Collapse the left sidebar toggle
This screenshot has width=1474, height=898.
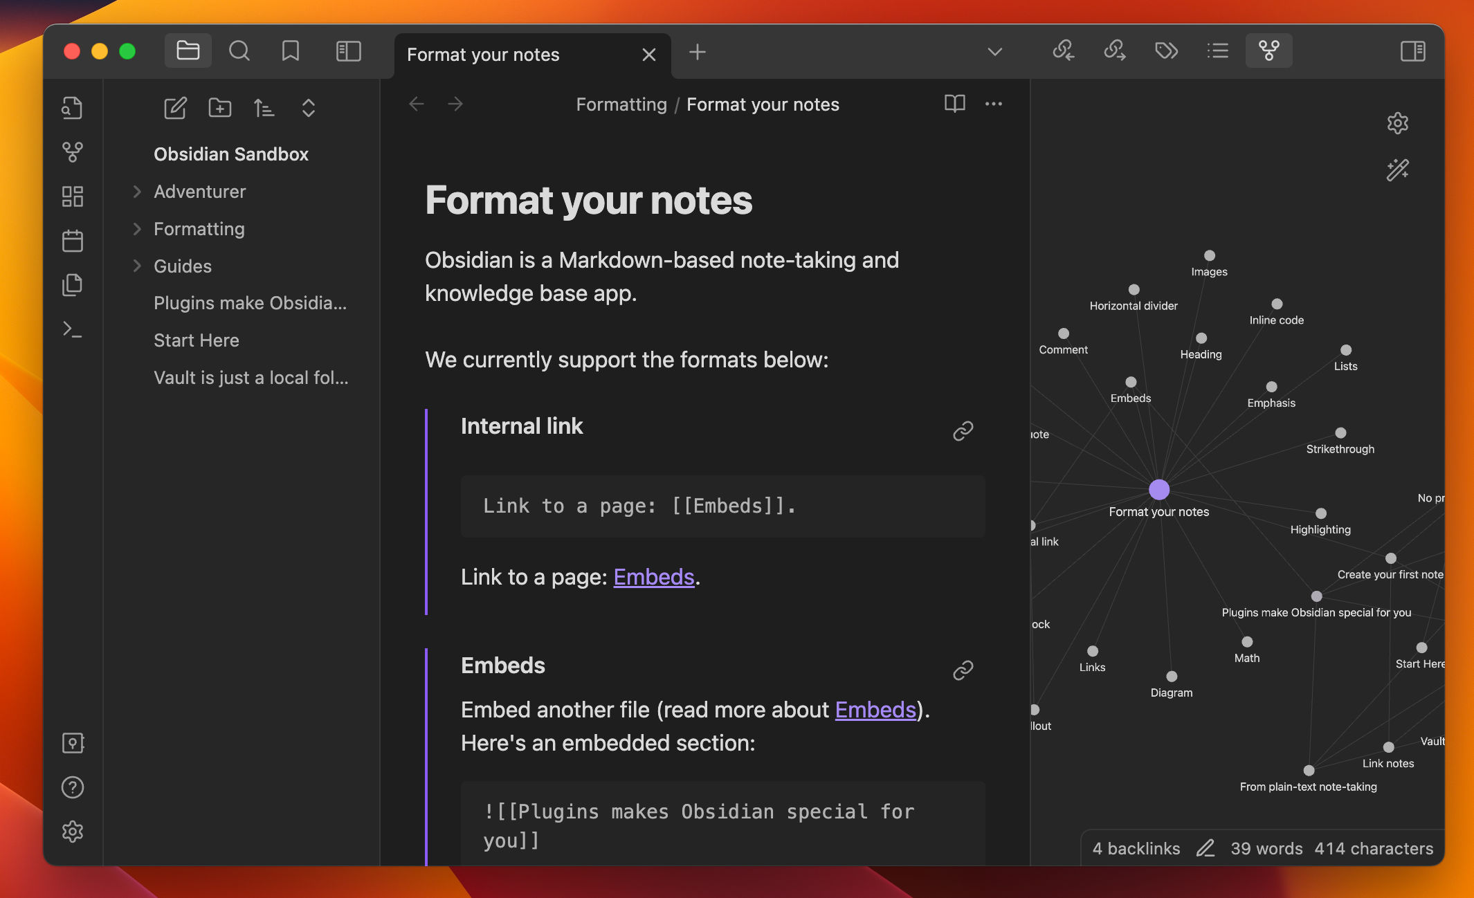point(349,51)
